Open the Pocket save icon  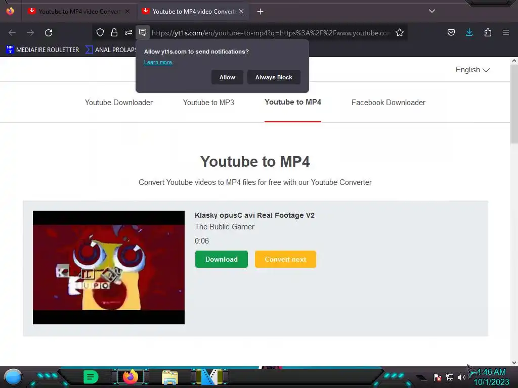point(451,32)
